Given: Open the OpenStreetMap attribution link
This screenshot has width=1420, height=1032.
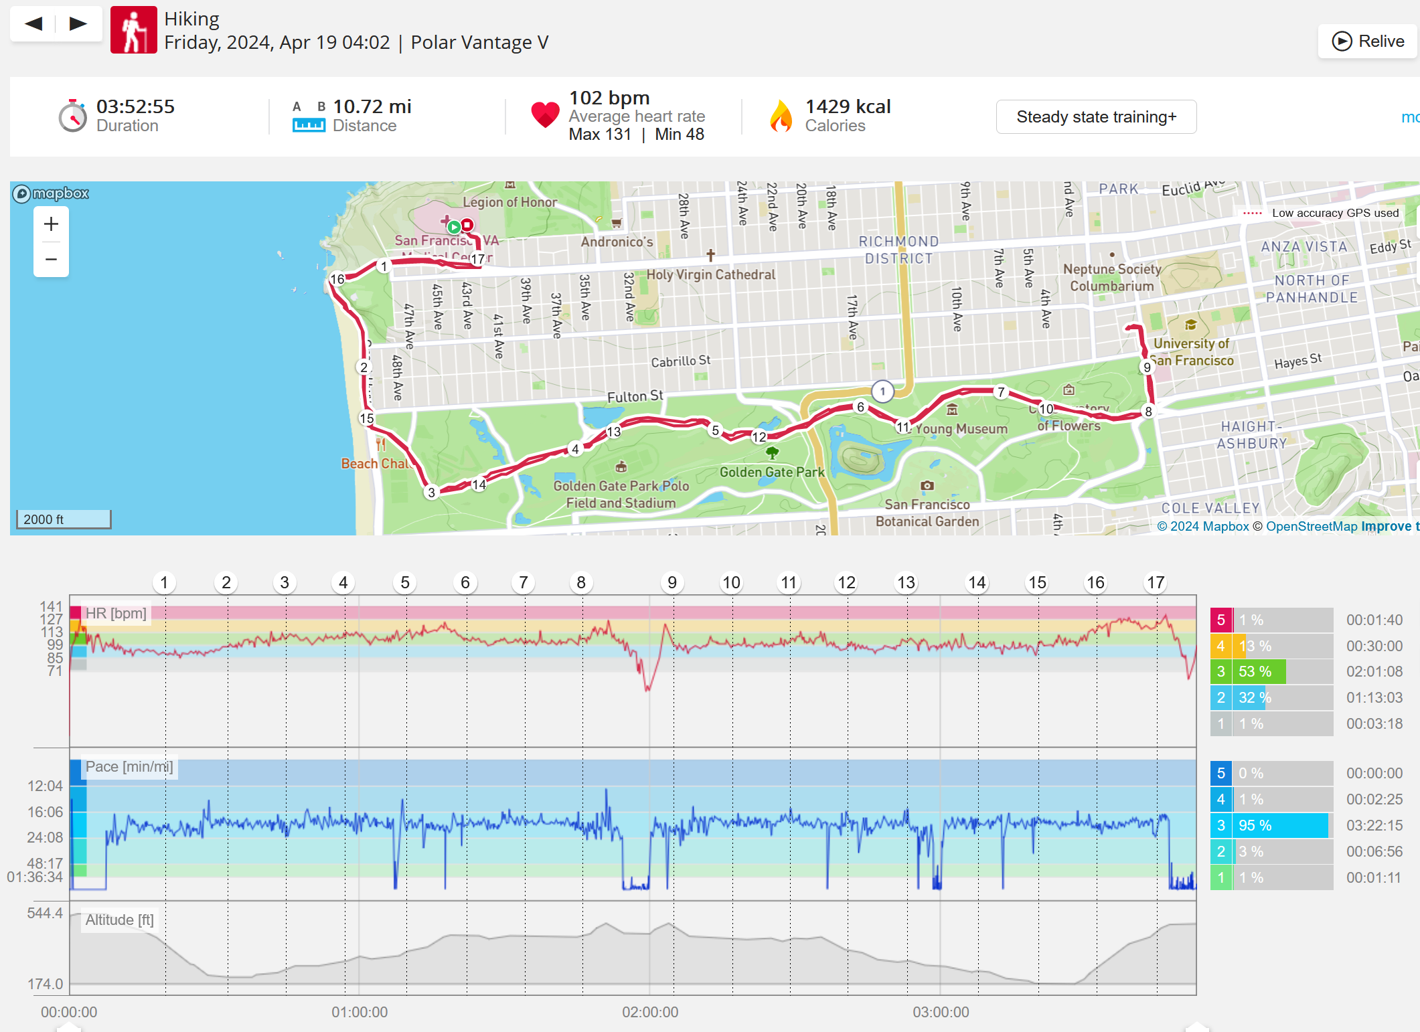Looking at the screenshot, I should (1311, 526).
